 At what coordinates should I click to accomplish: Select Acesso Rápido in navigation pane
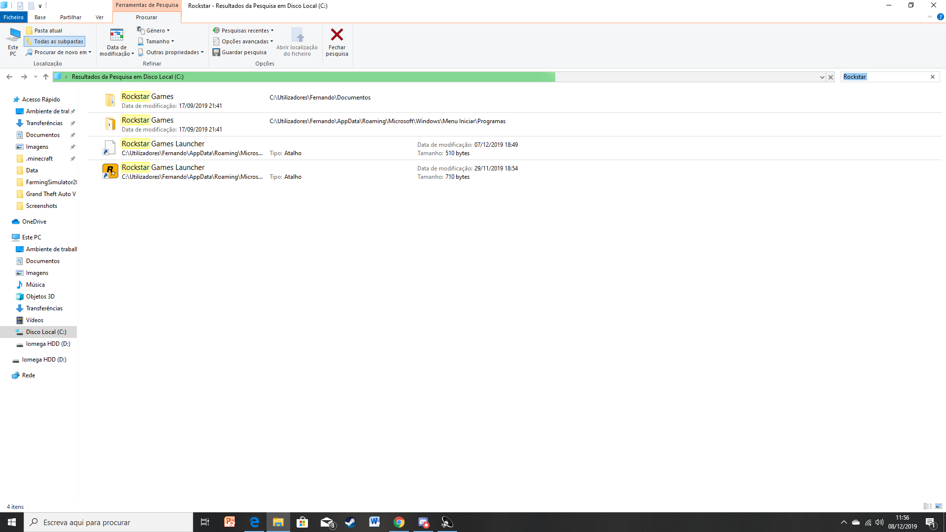(41, 100)
